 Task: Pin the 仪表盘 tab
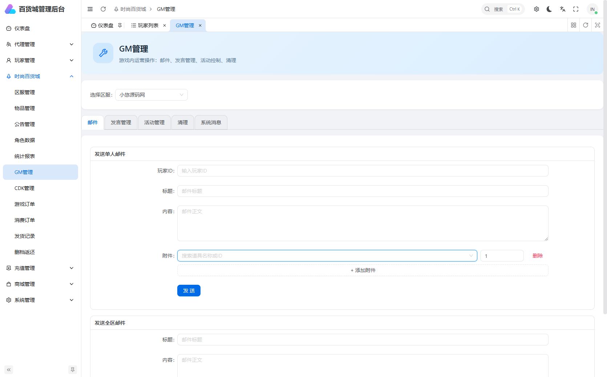(x=120, y=25)
